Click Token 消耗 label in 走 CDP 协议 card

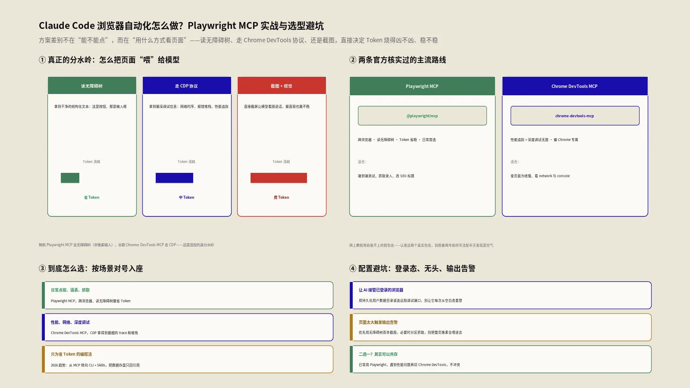186,162
